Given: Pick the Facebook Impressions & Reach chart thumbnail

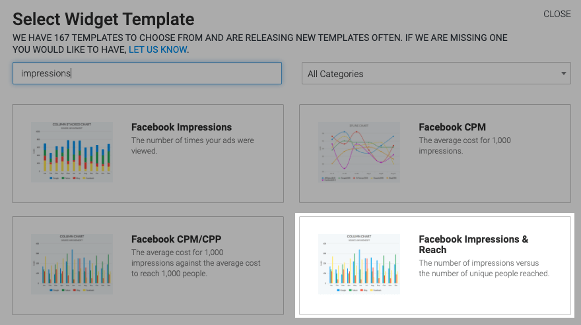Looking at the screenshot, I should coord(359,264).
